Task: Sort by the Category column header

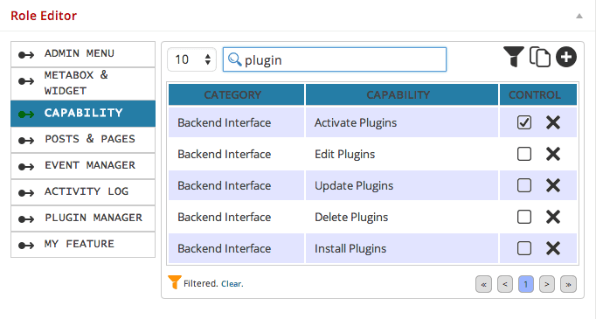Action: pos(236,94)
